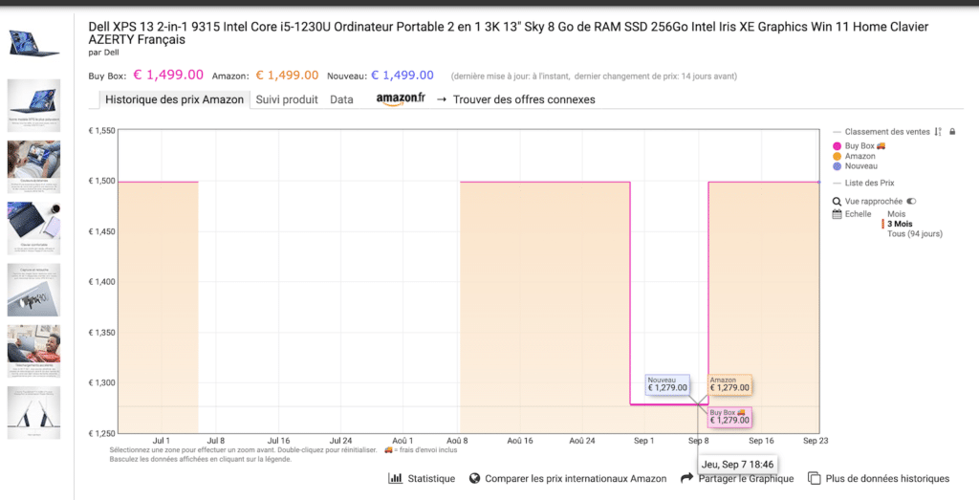979x500 pixels.
Task: Click the globe icon for international prices
Action: click(474, 479)
